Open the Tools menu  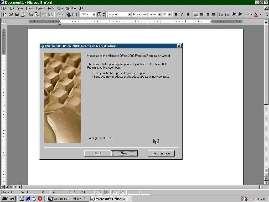51,8
